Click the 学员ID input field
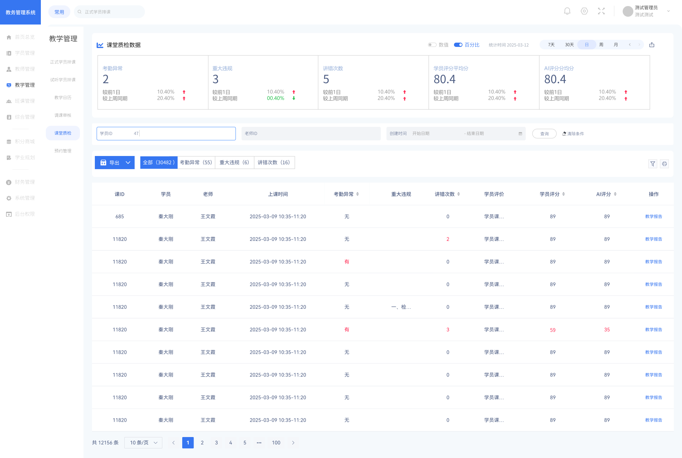The image size is (682, 458). [166, 134]
